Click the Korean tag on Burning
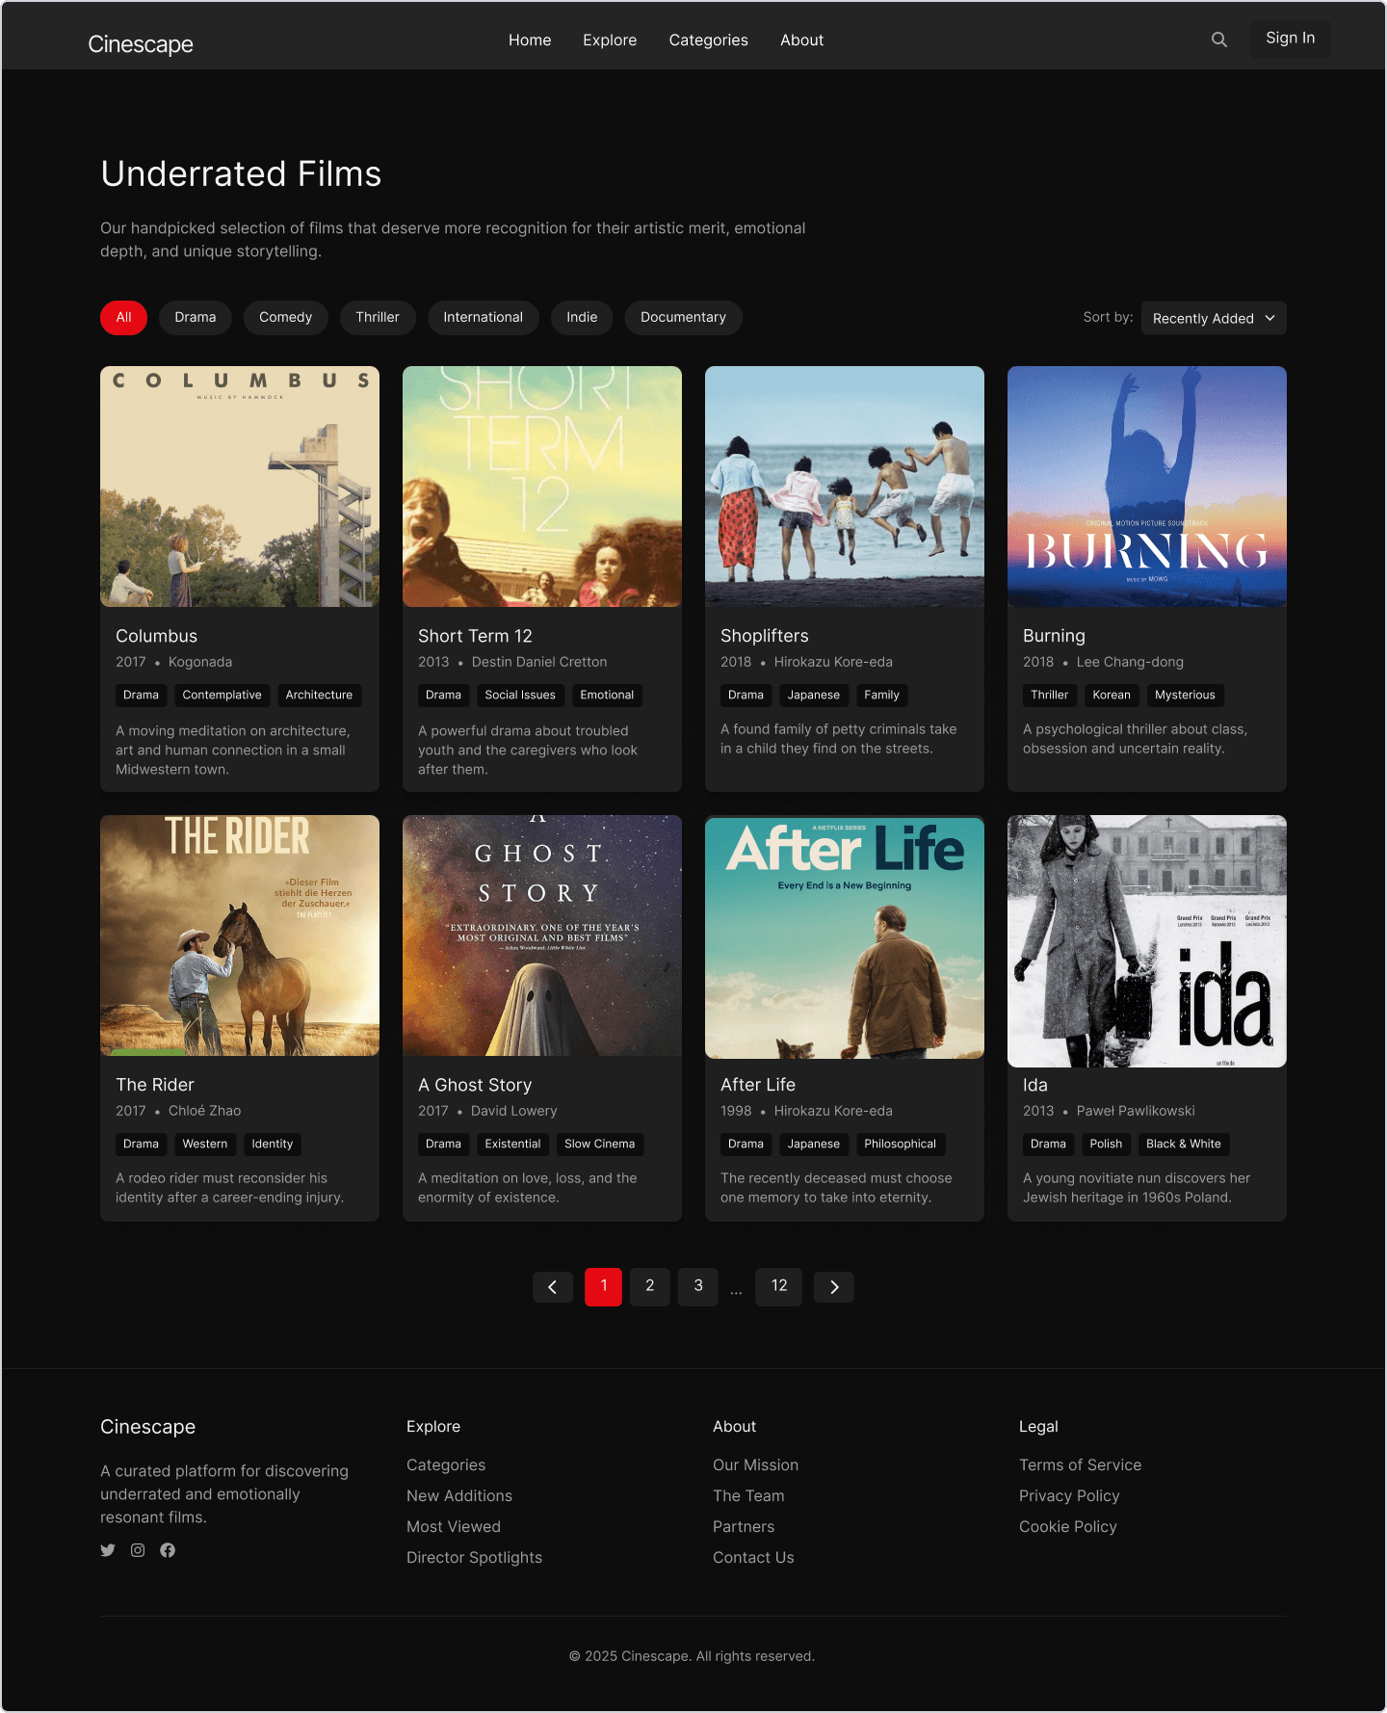This screenshot has width=1387, height=1713. pyautogui.click(x=1112, y=696)
